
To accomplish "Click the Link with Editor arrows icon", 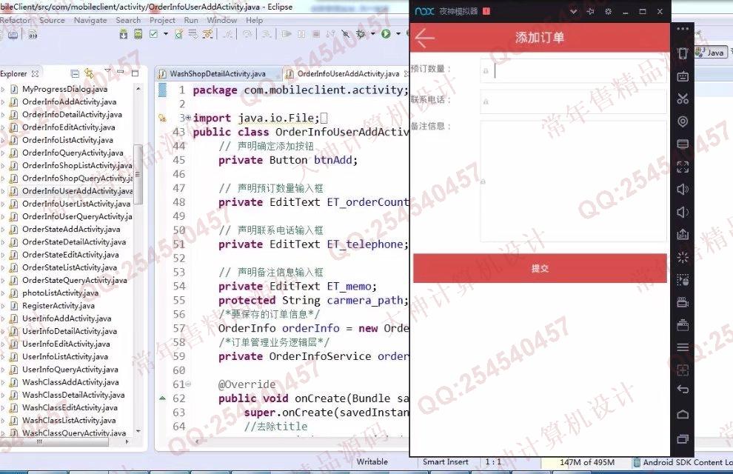I will pos(90,73).
